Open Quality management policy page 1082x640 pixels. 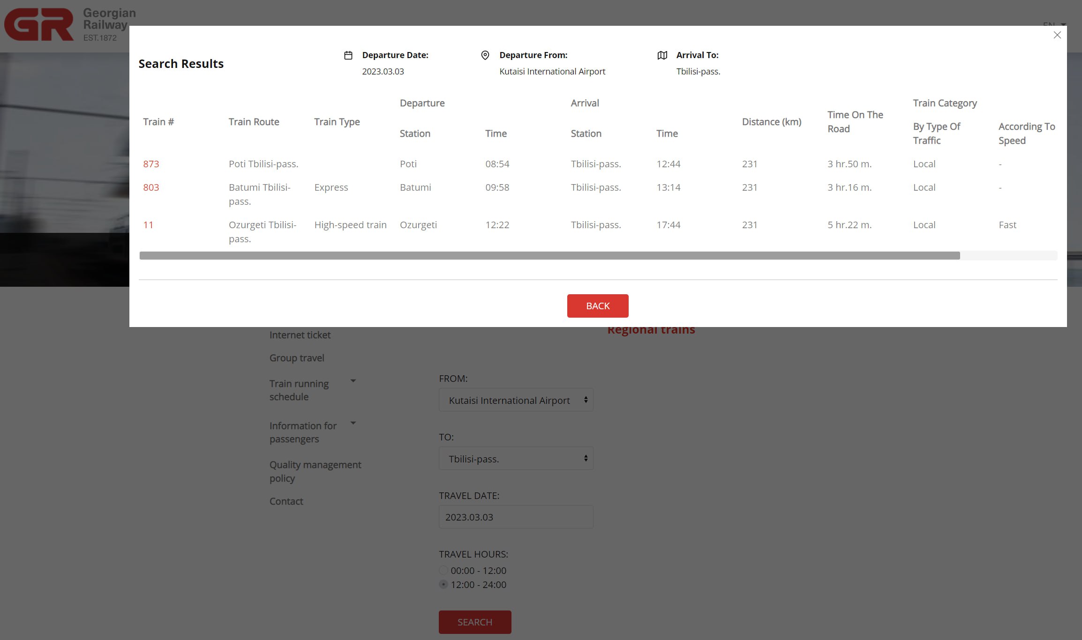point(315,471)
